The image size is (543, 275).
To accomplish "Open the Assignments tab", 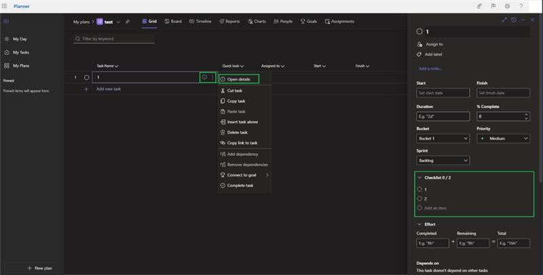I will click(x=339, y=22).
